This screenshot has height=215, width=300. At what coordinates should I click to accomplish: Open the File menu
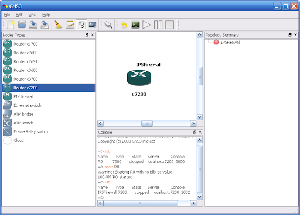(x=7, y=15)
